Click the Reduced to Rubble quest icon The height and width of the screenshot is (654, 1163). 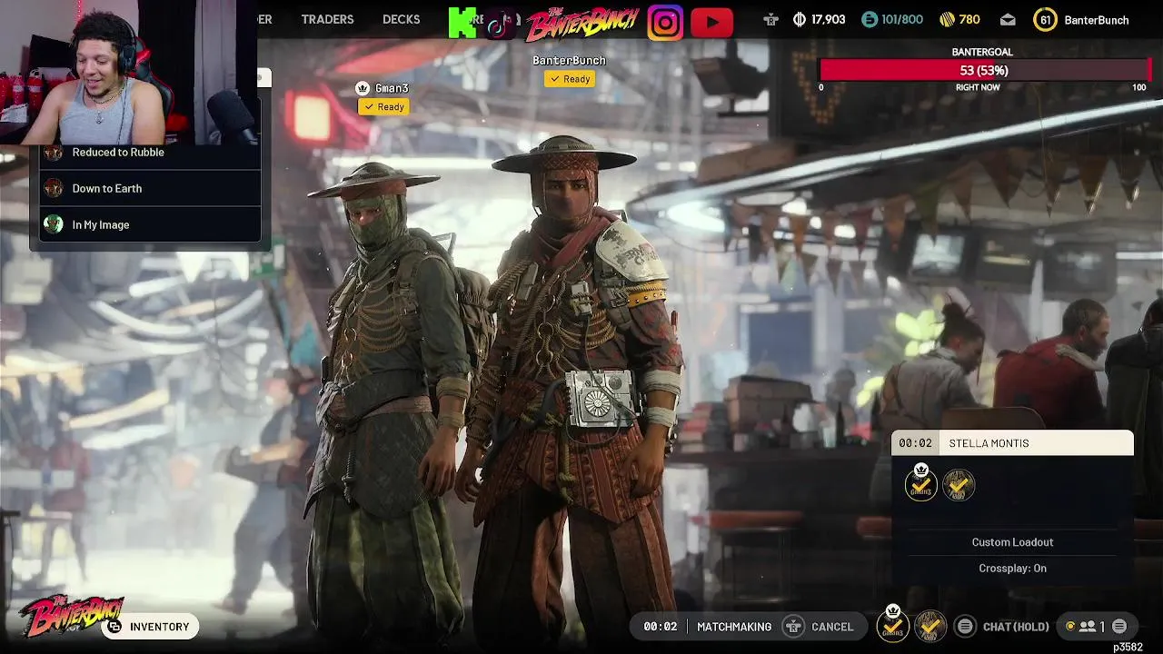point(54,153)
